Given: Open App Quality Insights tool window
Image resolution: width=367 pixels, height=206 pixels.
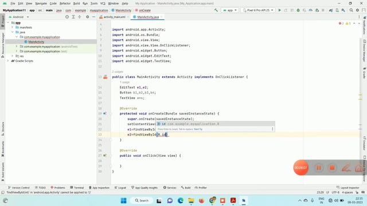Looking at the screenshot, I should [144, 188].
